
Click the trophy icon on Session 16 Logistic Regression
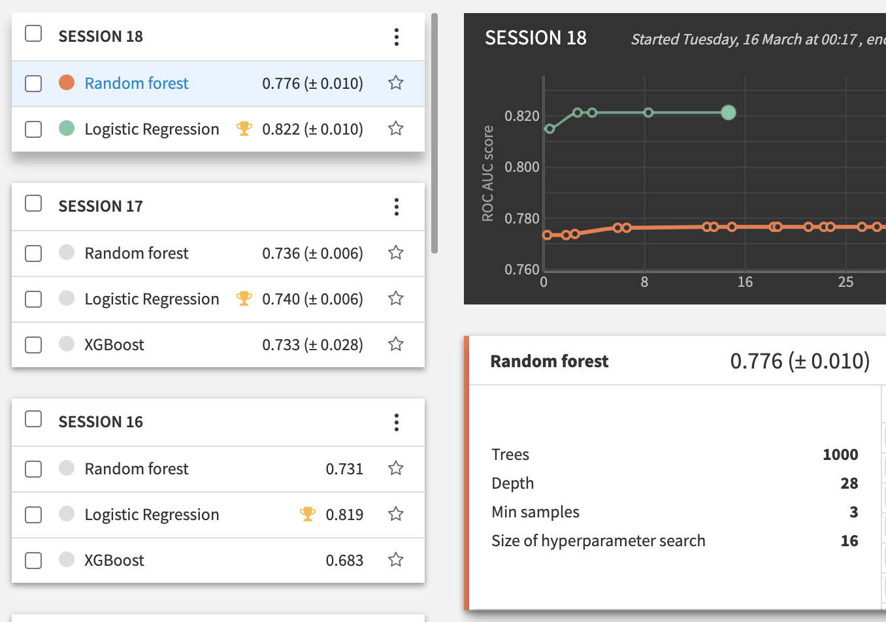tap(308, 514)
